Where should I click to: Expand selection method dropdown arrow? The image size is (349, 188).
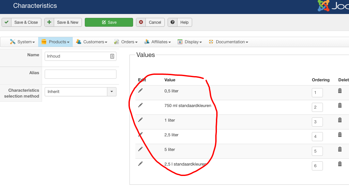click(112, 91)
